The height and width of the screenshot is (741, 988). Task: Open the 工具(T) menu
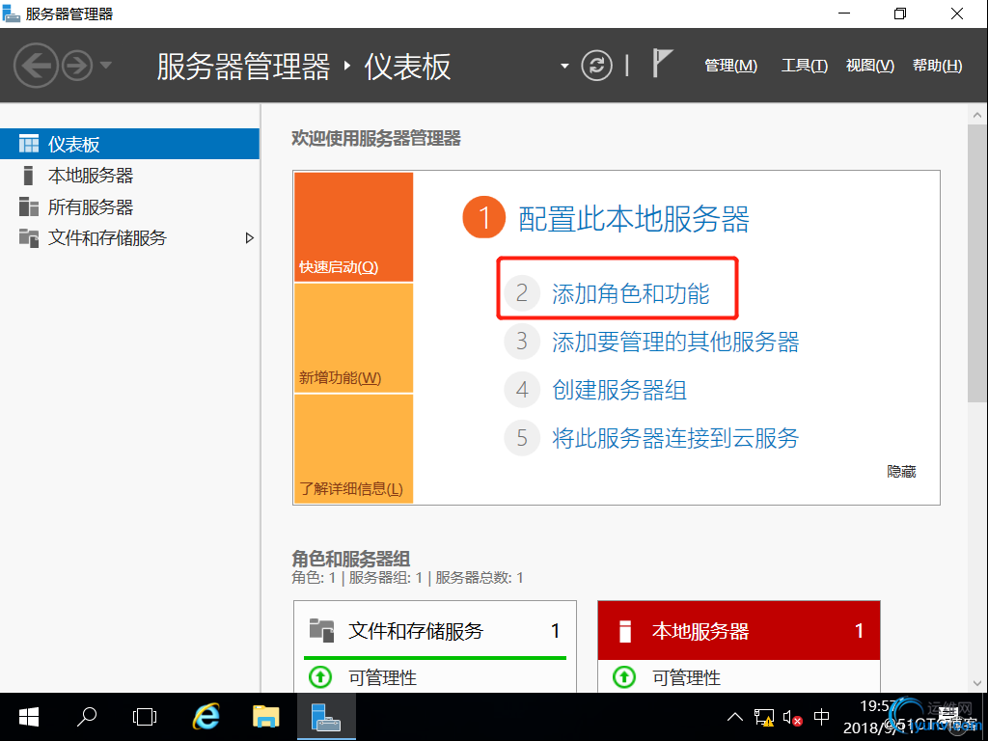[x=804, y=66]
